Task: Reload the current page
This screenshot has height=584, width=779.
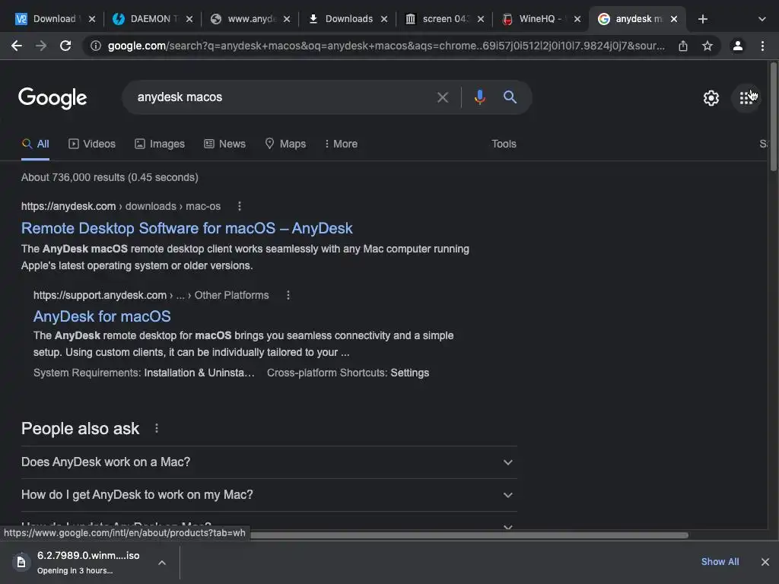Action: click(65, 46)
